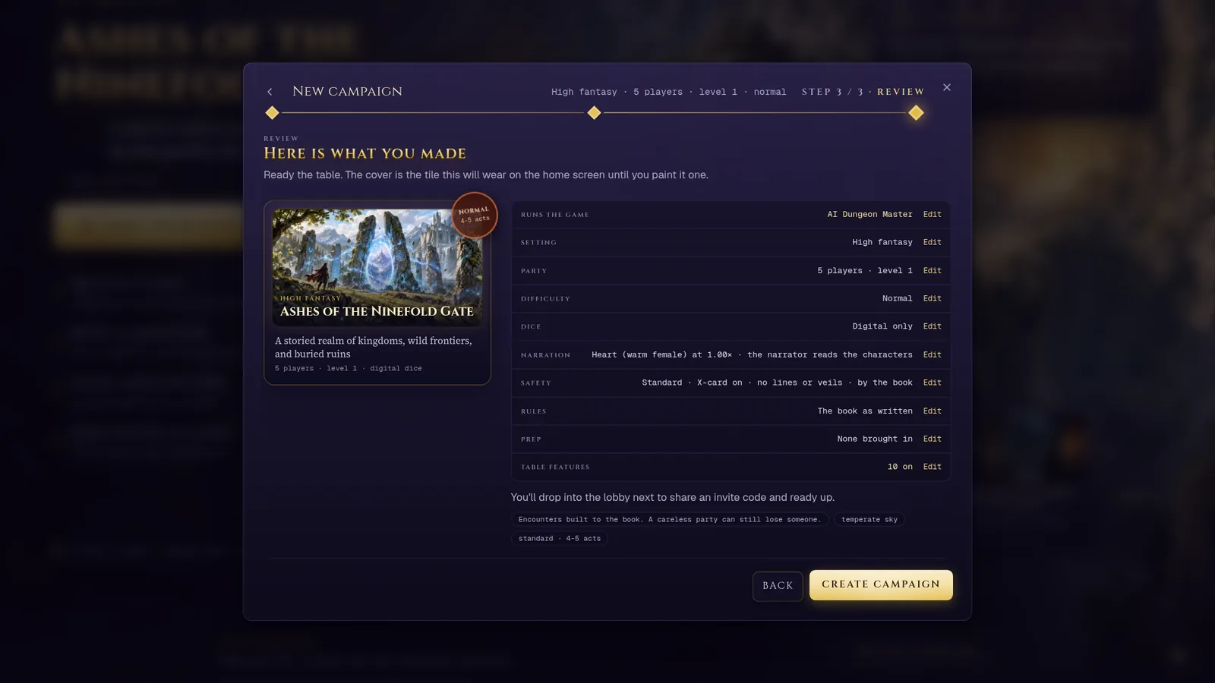Click the Normal 4-5 acts badge
Screen dimensions: 1215x683
pos(475,216)
